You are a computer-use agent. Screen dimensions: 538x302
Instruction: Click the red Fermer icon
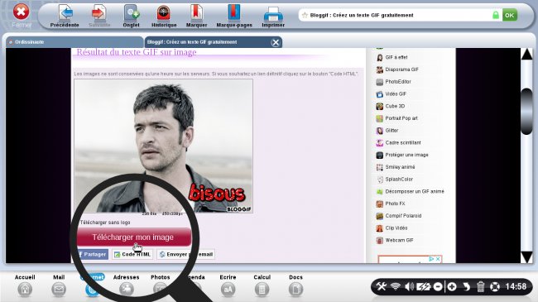tap(21, 12)
